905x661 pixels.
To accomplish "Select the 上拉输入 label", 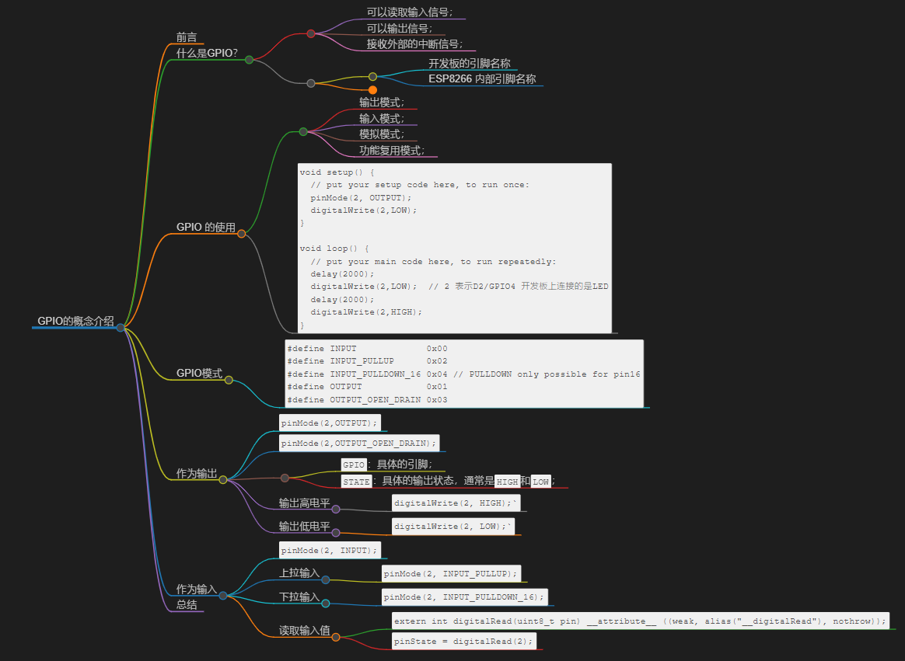I will click(x=299, y=572).
